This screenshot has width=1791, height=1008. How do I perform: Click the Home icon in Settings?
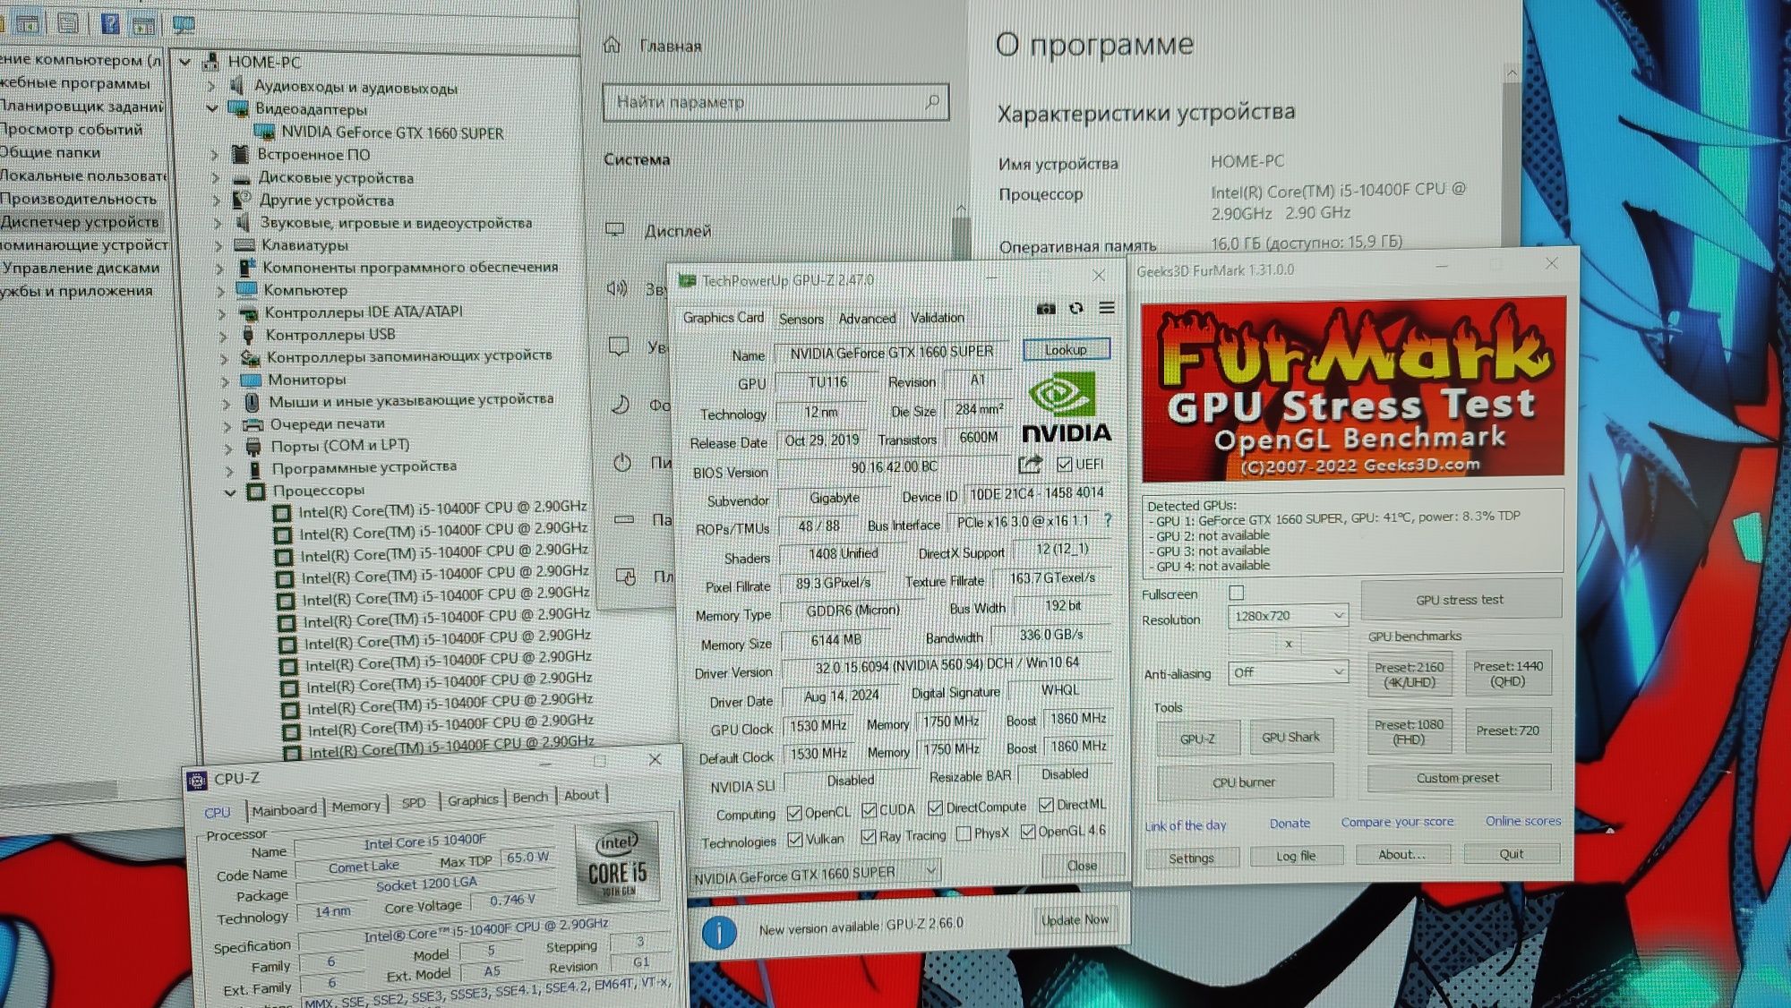(x=612, y=45)
